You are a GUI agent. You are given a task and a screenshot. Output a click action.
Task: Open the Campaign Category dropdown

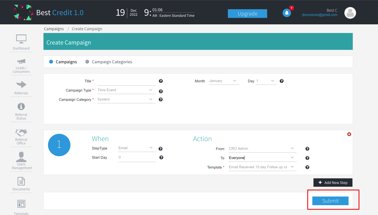pyautogui.click(x=126, y=99)
